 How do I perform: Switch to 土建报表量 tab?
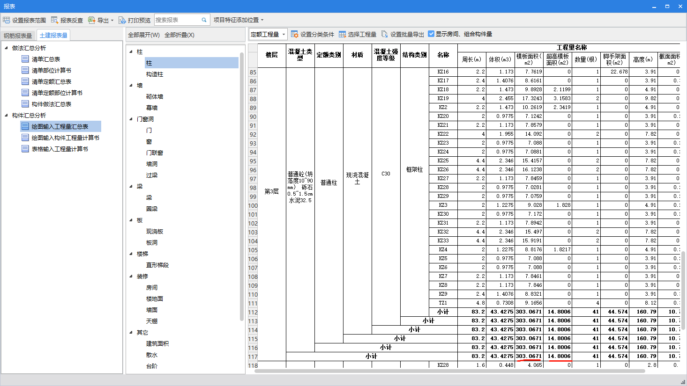tap(53, 35)
